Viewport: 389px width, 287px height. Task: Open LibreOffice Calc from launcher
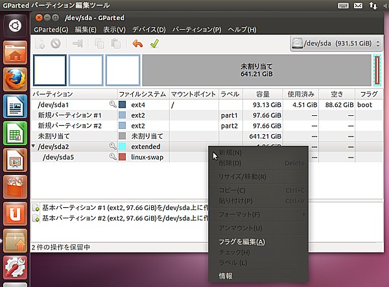pyautogui.click(x=15, y=133)
